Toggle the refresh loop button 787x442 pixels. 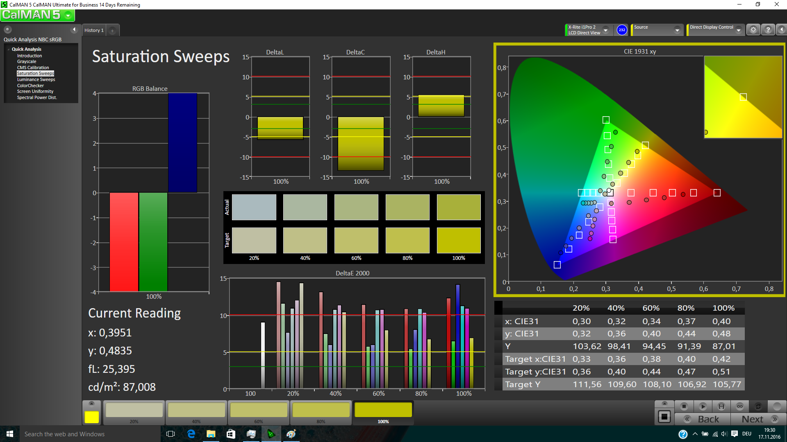(x=758, y=406)
